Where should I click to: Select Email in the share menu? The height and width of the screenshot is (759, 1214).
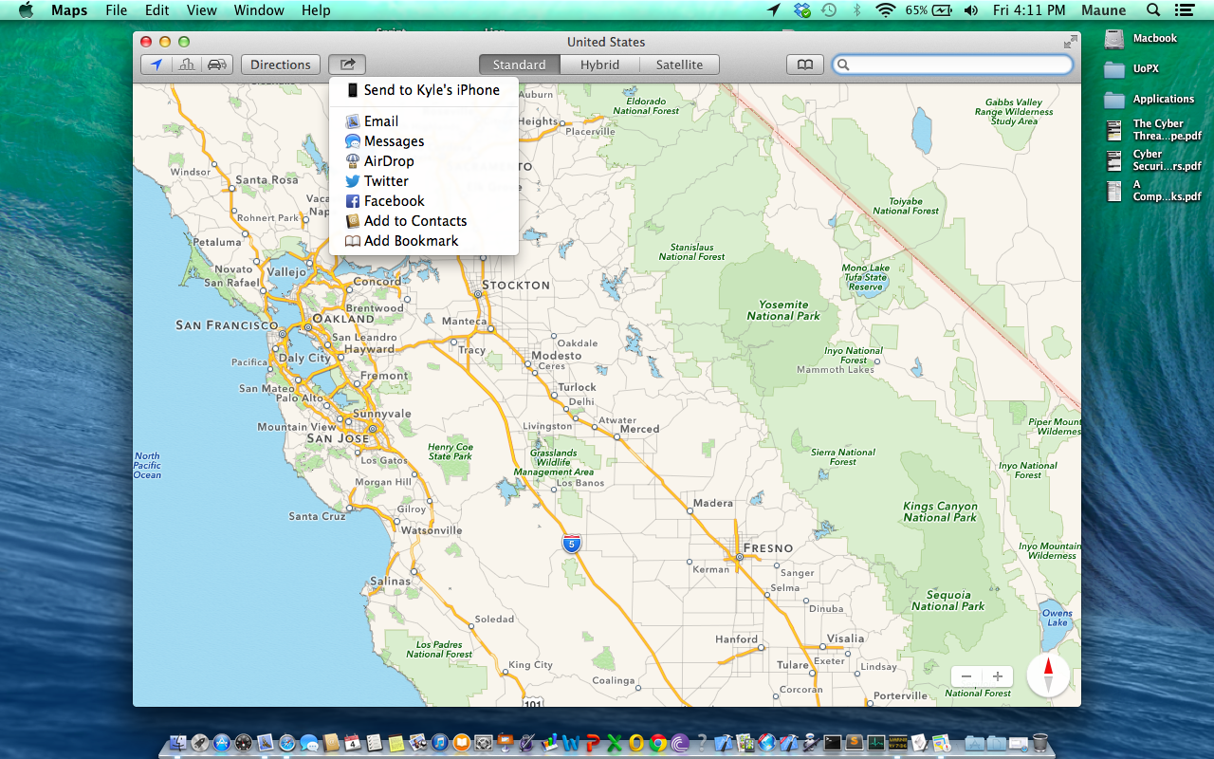(424, 121)
